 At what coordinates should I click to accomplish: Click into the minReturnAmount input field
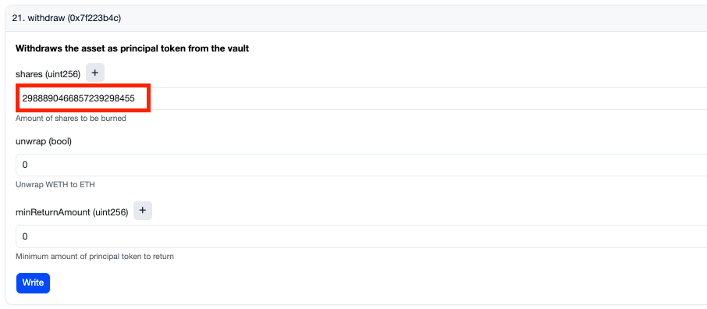(361, 236)
